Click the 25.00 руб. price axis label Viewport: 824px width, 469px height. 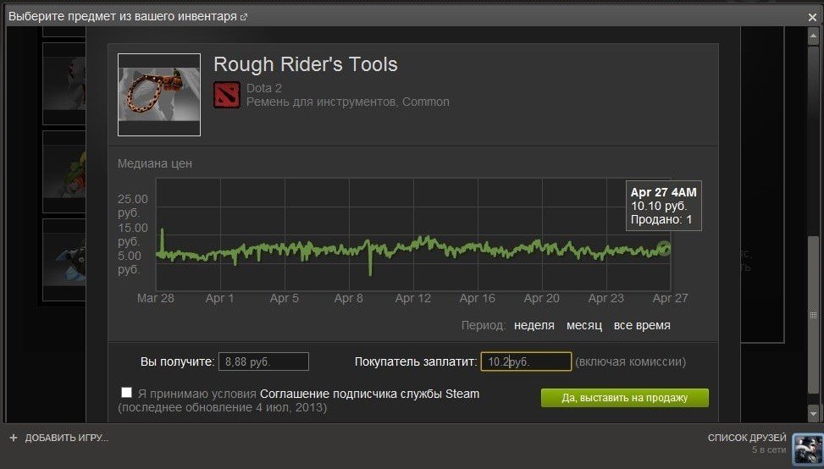[x=132, y=206]
